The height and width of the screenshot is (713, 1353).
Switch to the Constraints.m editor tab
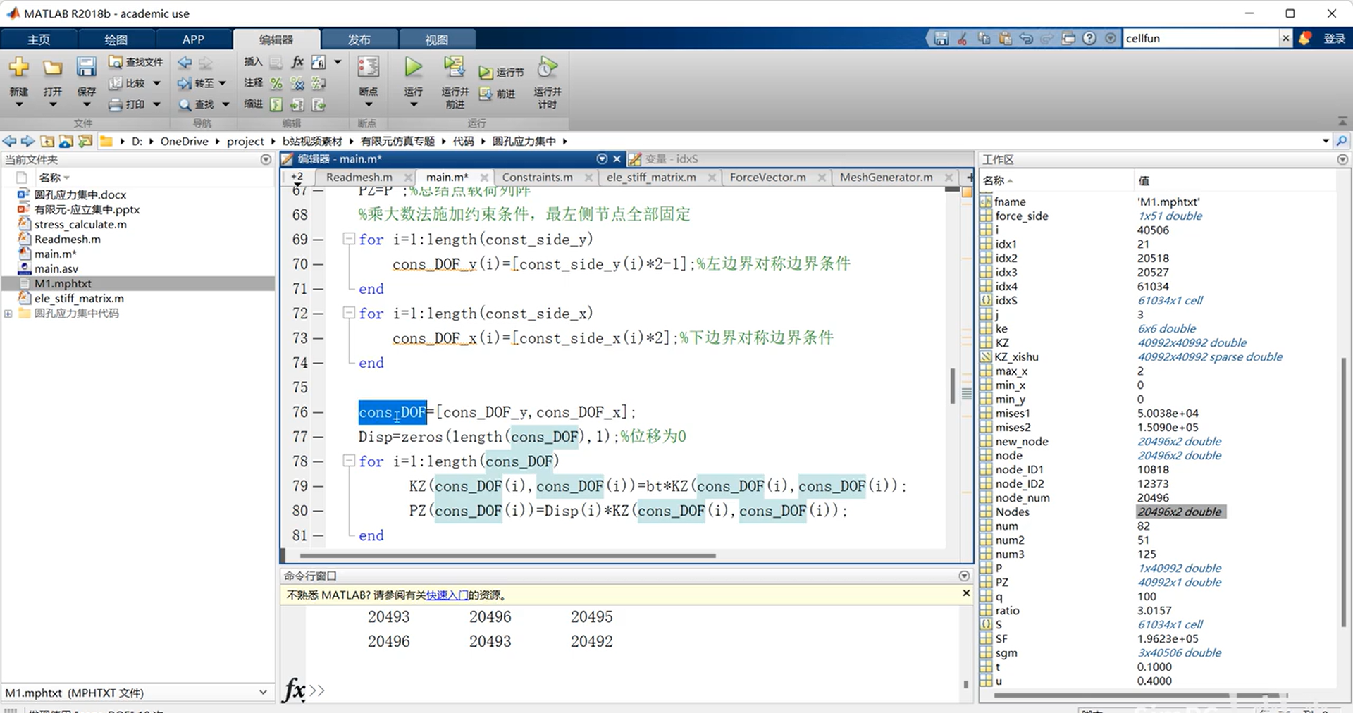537,178
